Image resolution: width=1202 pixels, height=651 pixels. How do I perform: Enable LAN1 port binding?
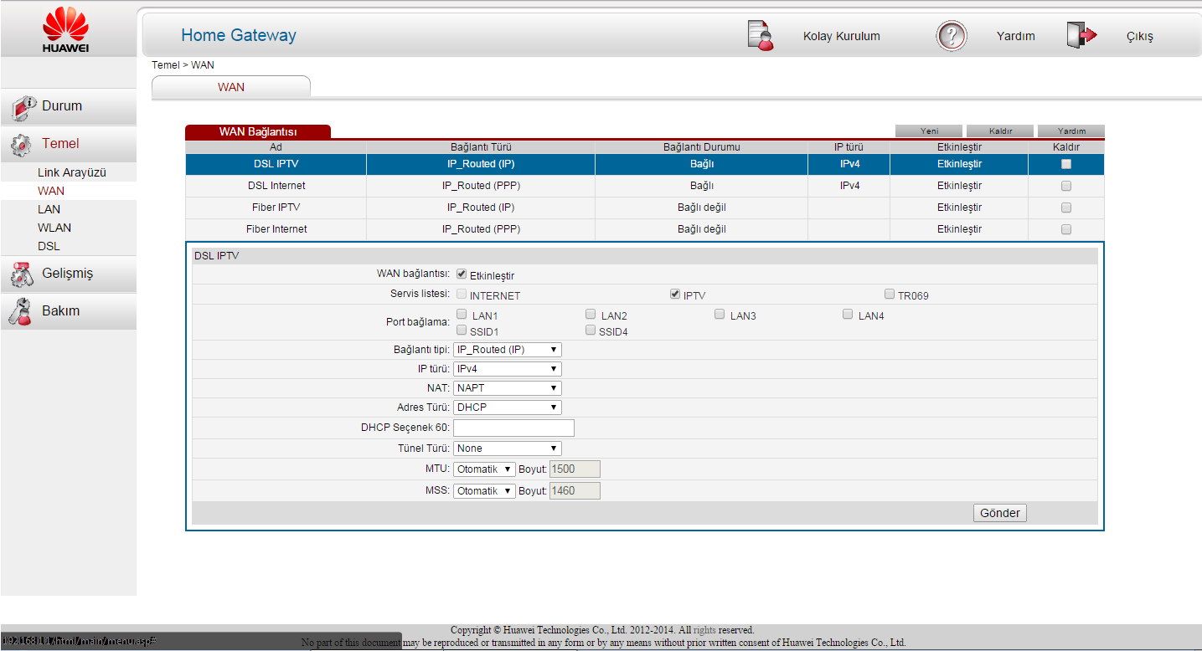(462, 314)
